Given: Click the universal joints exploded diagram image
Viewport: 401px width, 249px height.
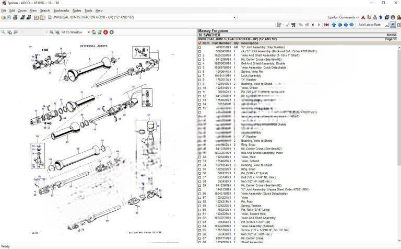Looking at the screenshot, I should pos(97,140).
